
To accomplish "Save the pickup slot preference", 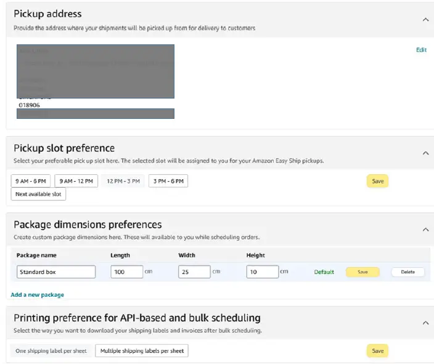I will pos(377,181).
